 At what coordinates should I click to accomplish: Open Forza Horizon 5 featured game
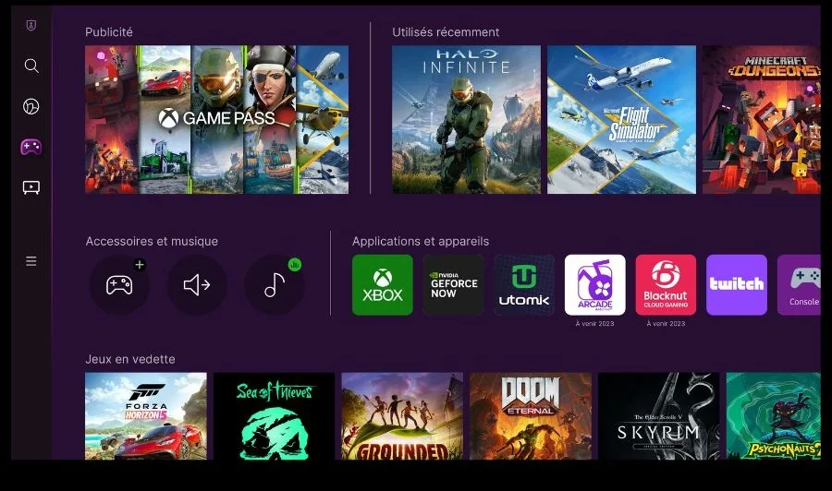[146, 416]
